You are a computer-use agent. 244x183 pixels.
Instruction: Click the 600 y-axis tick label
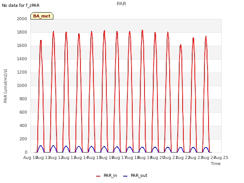[x=23, y=112]
